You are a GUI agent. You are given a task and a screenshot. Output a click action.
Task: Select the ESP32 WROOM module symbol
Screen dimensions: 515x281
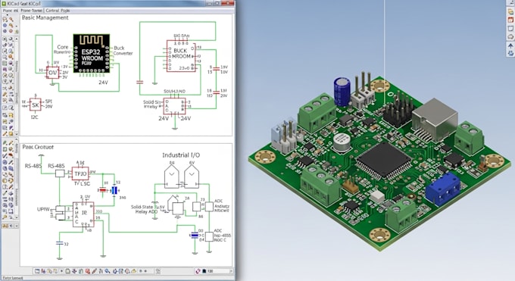coord(92,54)
